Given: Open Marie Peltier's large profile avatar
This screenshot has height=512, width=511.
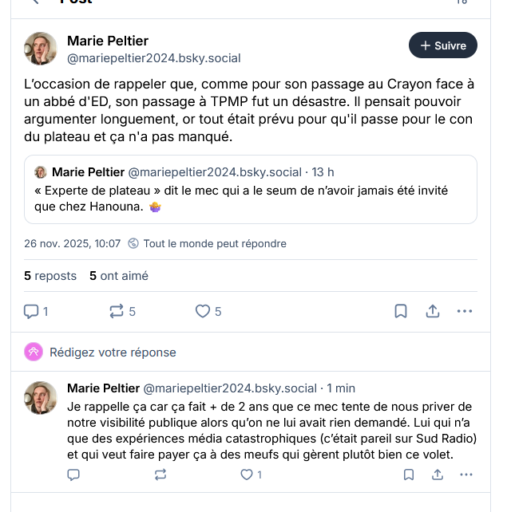Looking at the screenshot, I should tap(41, 49).
